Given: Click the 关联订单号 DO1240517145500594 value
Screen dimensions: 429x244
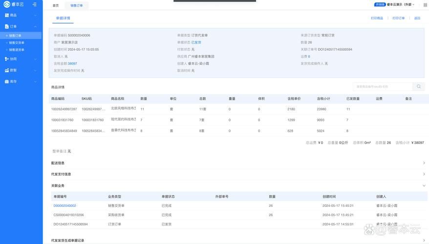Looking at the screenshot, I should pos(335,49).
